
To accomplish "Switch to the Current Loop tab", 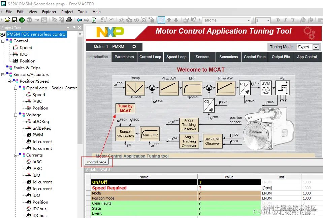I will (x=150, y=57).
